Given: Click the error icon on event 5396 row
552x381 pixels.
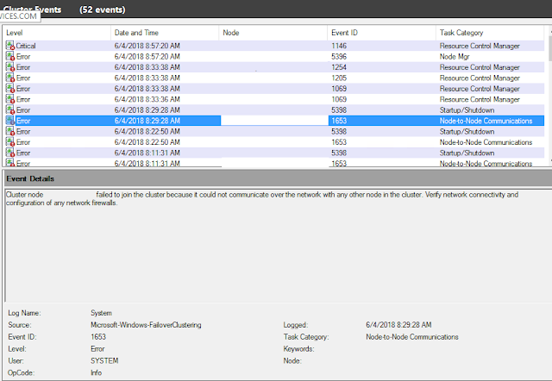Looking at the screenshot, I should [10, 56].
